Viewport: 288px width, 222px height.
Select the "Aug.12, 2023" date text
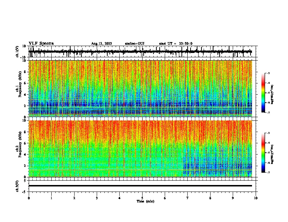point(101,44)
